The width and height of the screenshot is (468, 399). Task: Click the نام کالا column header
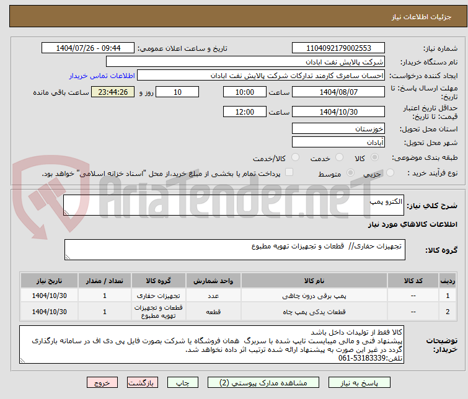314,281
